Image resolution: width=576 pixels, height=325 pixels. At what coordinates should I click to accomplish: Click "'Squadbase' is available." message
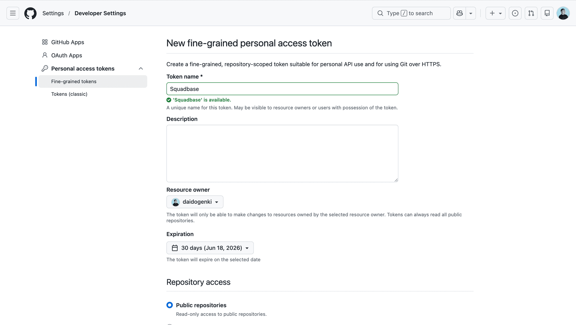[202, 100]
